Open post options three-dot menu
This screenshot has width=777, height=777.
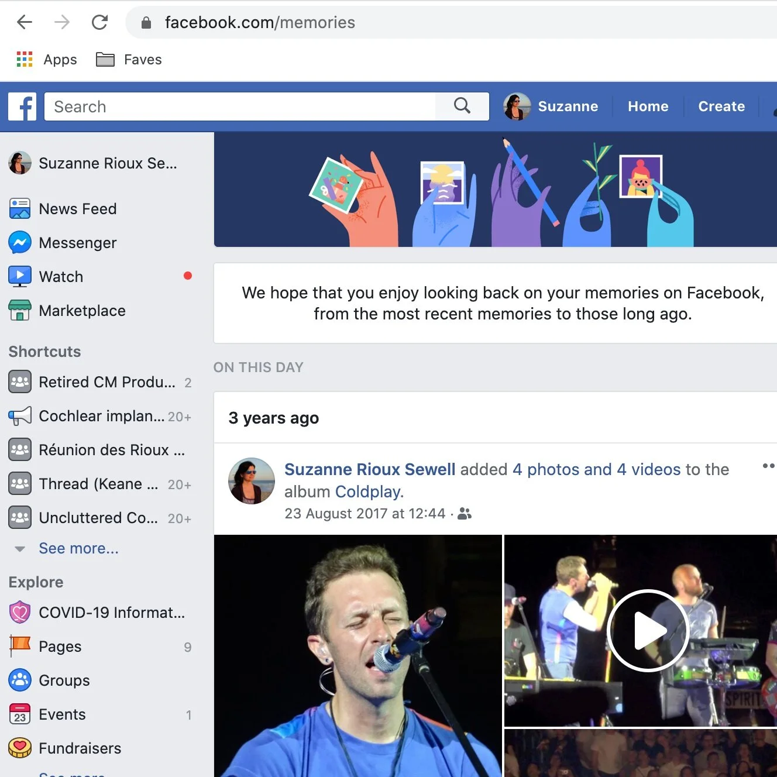(x=769, y=466)
